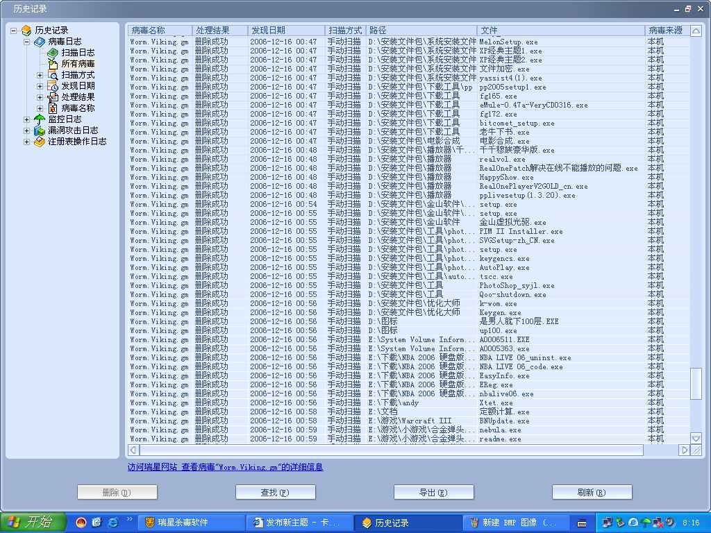Click the 查找(F) button

point(276,492)
